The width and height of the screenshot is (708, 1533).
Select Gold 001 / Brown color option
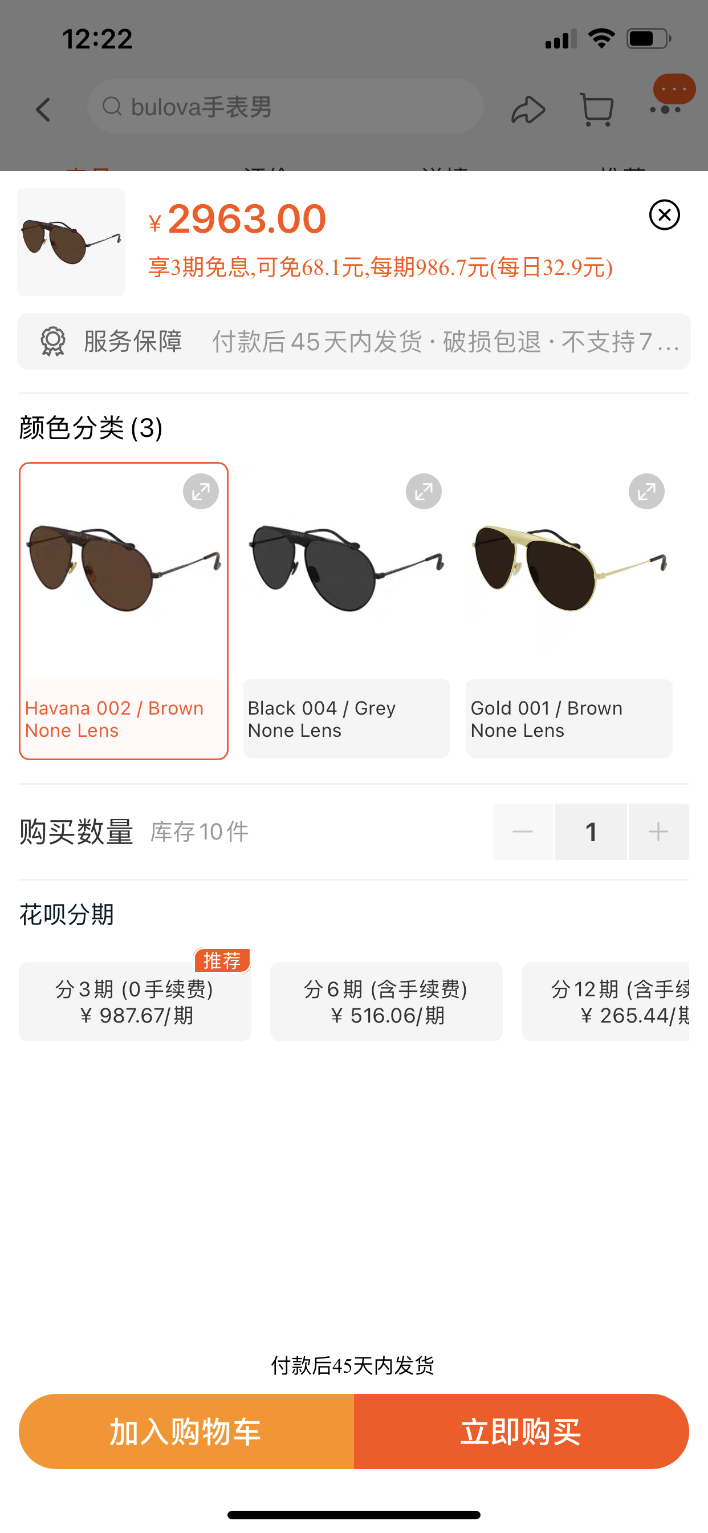569,611
